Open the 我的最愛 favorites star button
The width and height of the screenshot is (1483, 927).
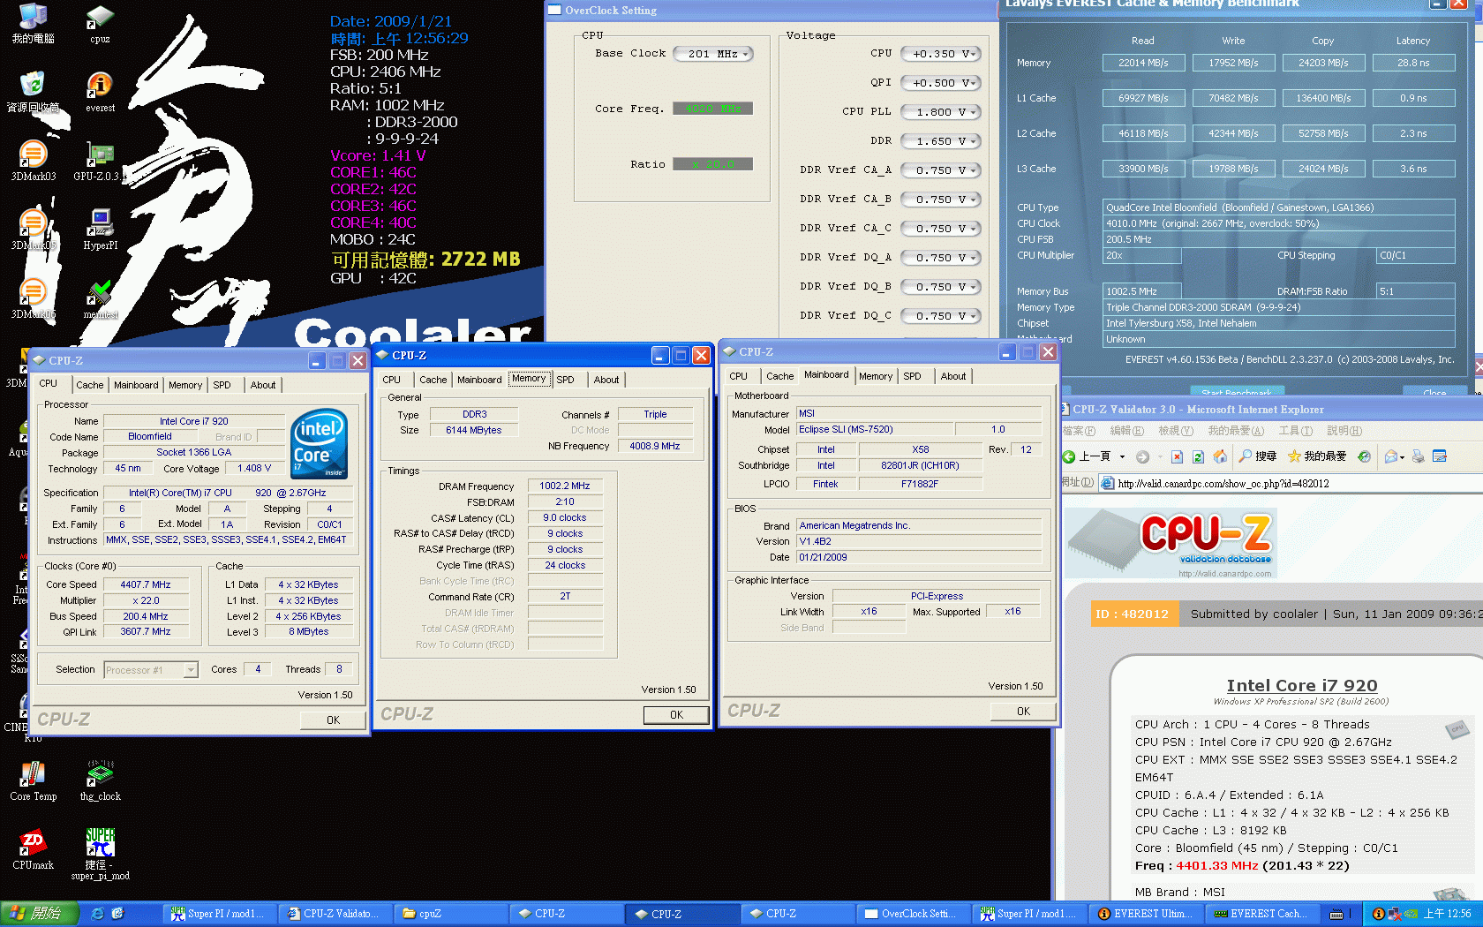pos(1317,456)
